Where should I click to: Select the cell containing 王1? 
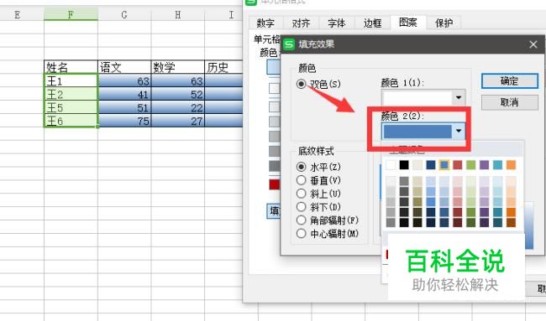click(71, 80)
